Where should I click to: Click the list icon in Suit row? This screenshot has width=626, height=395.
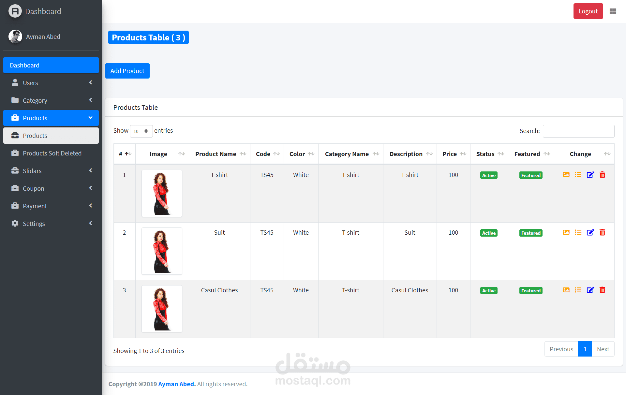tap(578, 232)
